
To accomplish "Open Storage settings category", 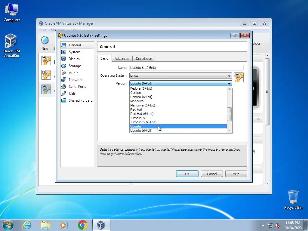I will tap(77, 66).
